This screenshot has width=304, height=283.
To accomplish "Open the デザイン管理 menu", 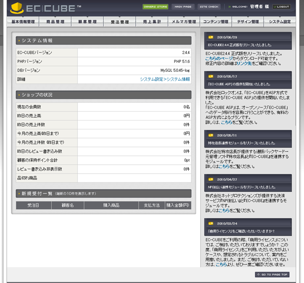I will [x=248, y=21].
